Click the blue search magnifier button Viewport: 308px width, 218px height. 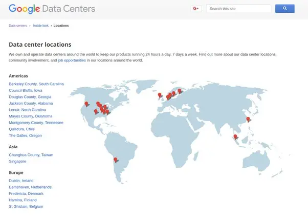[x=285, y=9]
